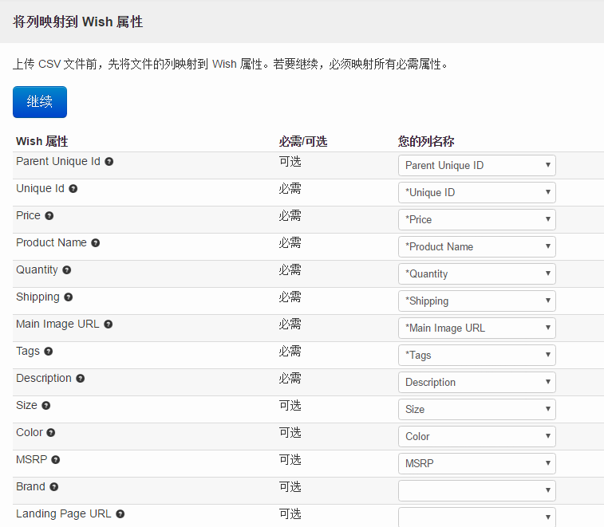The height and width of the screenshot is (527, 604).
Task: Open the Product Name help tooltip icon
Action: click(96, 243)
